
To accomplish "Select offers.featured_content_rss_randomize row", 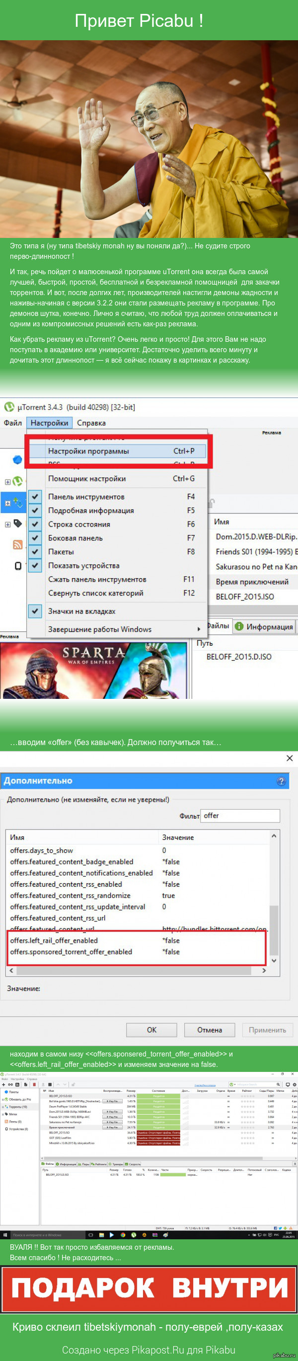I will tap(138, 896).
